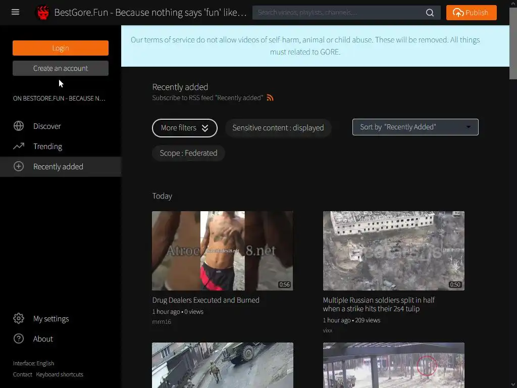Image resolution: width=517 pixels, height=388 pixels.
Task: Open the Multiple Russian soldiers video title
Action: click(379, 304)
